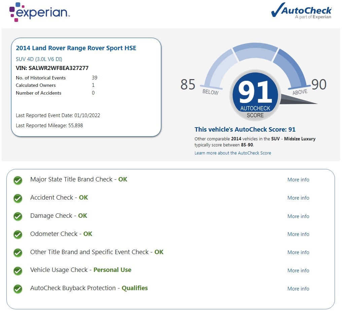Image resolution: width=342 pixels, height=311 pixels.
Task: Click the Accident Check - OK text
Action: (x=59, y=197)
